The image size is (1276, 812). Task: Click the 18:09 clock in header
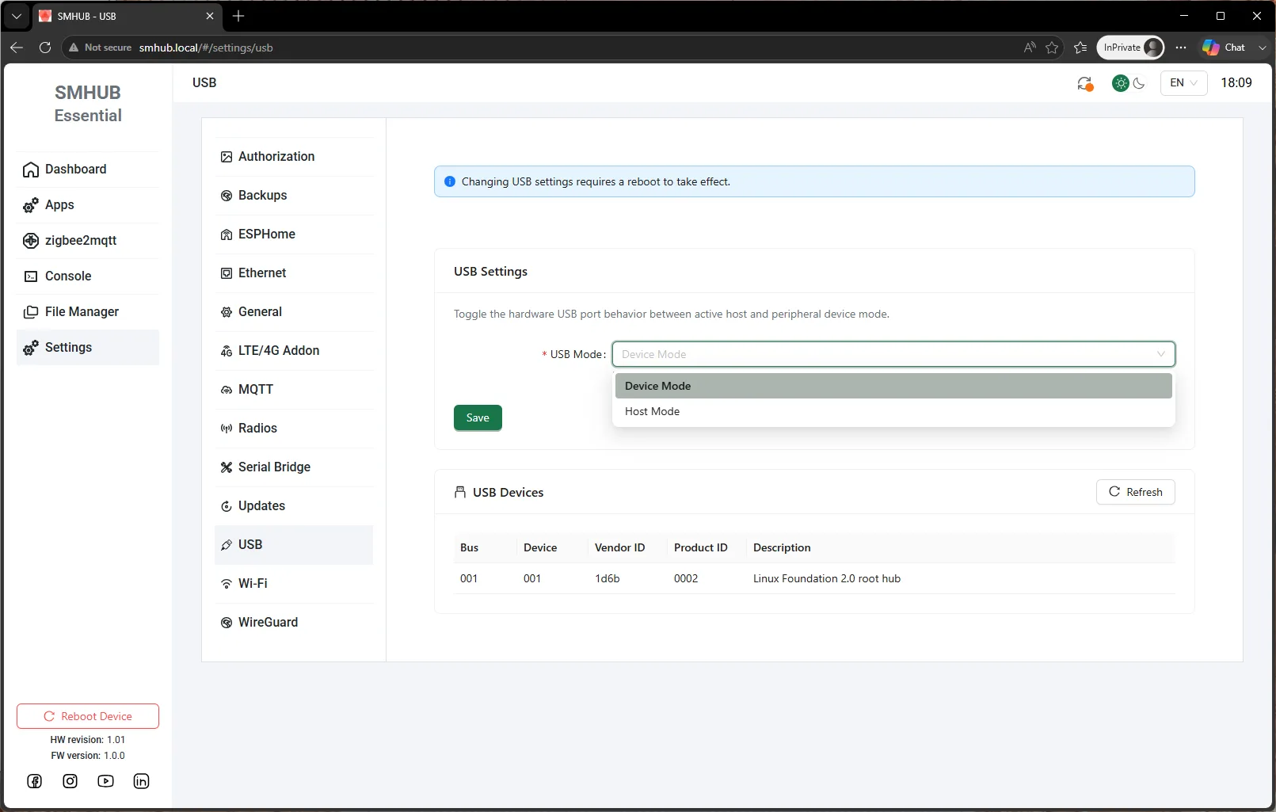point(1236,82)
